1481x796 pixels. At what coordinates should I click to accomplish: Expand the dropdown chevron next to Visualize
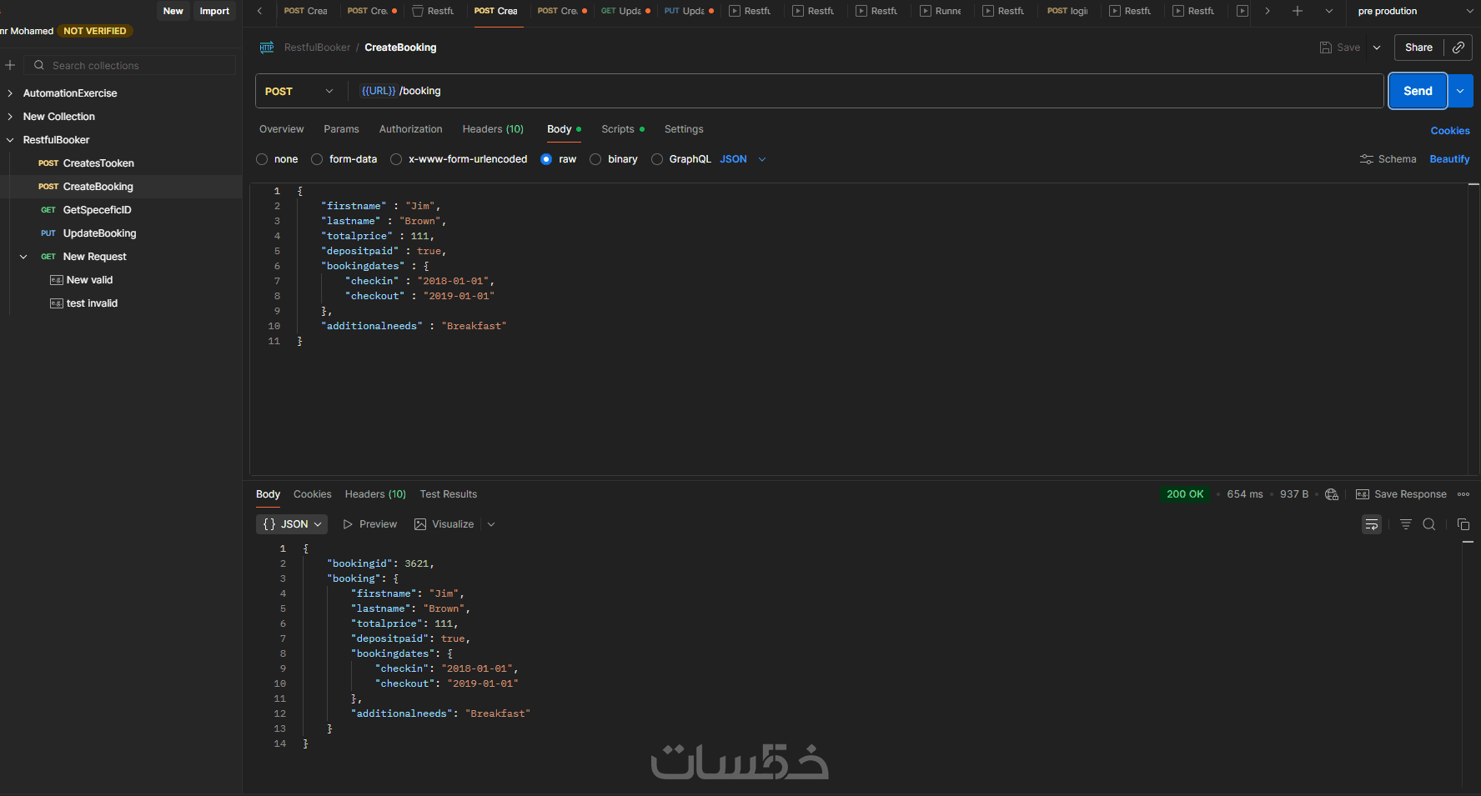coord(491,524)
